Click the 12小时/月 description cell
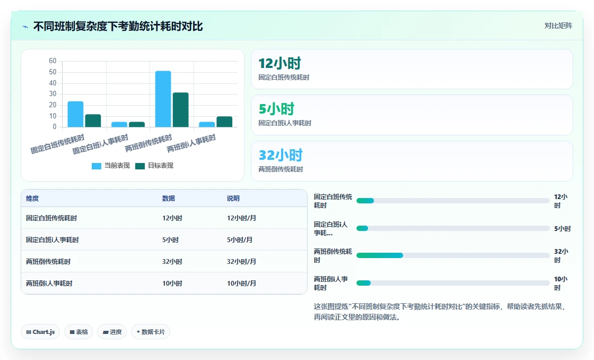The height and width of the screenshot is (360, 594). 241,218
